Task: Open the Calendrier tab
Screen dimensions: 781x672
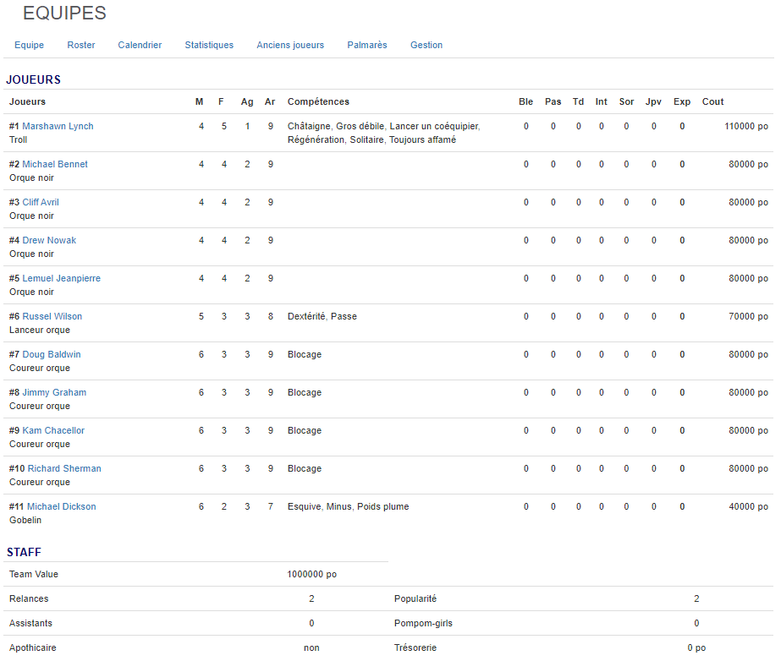Action: (x=140, y=45)
